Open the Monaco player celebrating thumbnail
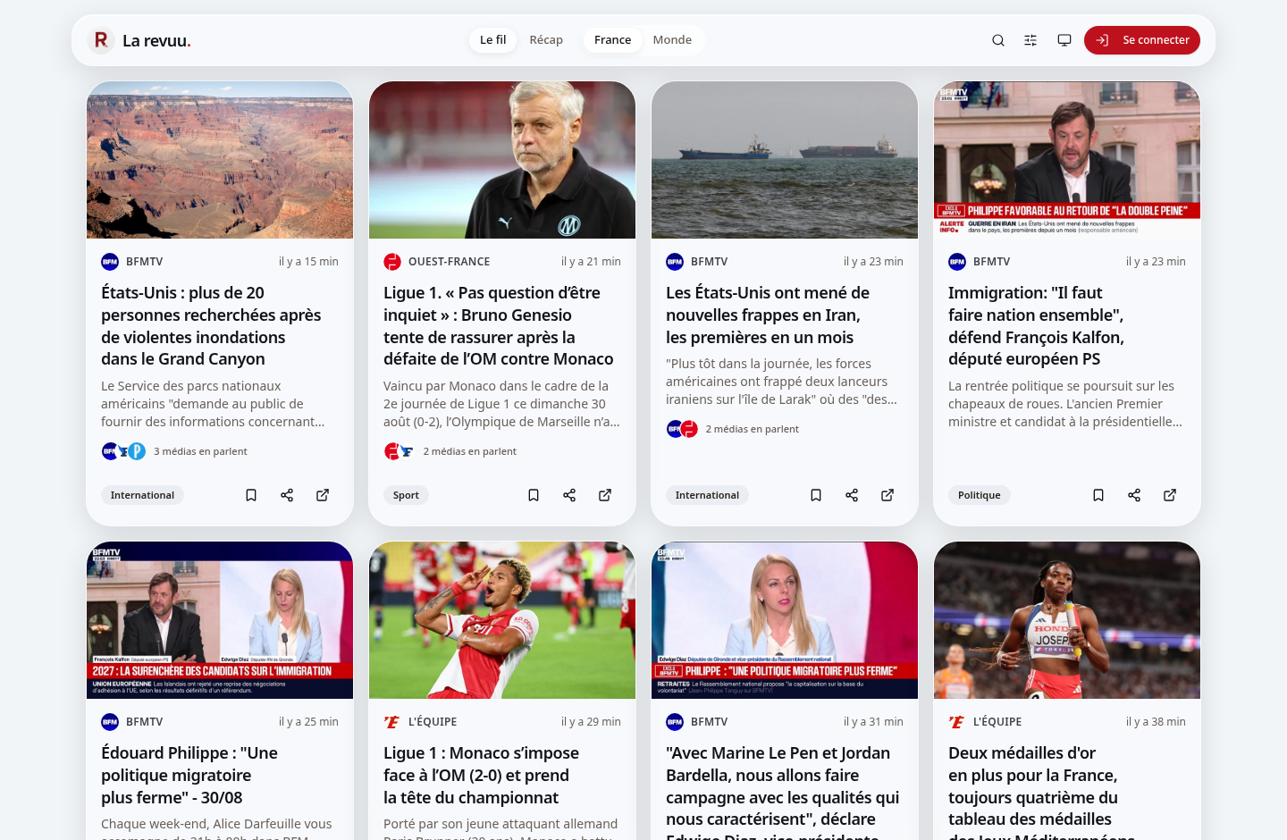This screenshot has height=840, width=1287. pyautogui.click(x=502, y=620)
